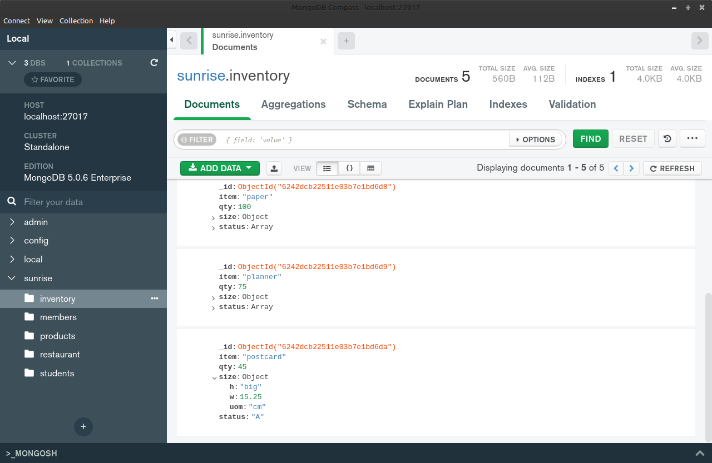Open the Help menu

point(107,21)
